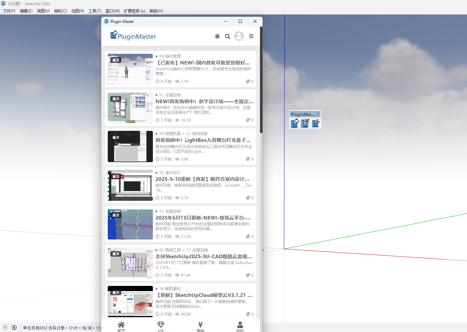The width and height of the screenshot is (467, 332).
Task: Open the LightBox九哥舞台灯光盒子 post title
Action: pos(203,140)
